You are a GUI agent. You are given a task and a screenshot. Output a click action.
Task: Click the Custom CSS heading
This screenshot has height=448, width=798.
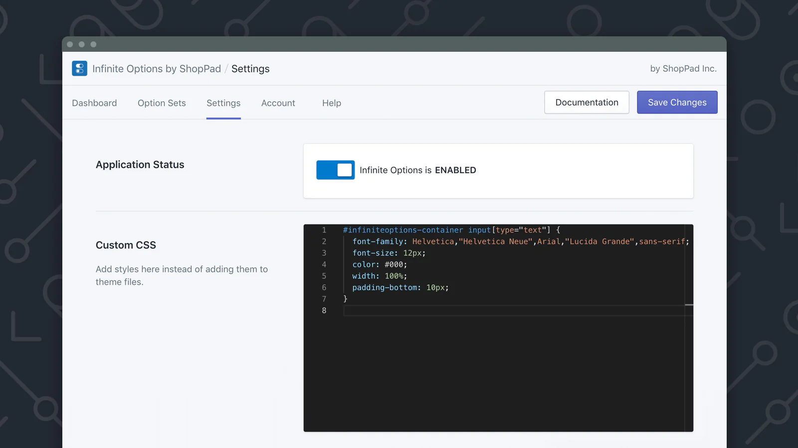[x=126, y=245]
